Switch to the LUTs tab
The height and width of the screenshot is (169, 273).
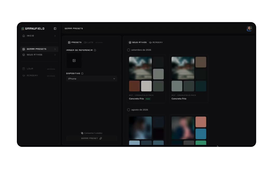(x=89, y=43)
